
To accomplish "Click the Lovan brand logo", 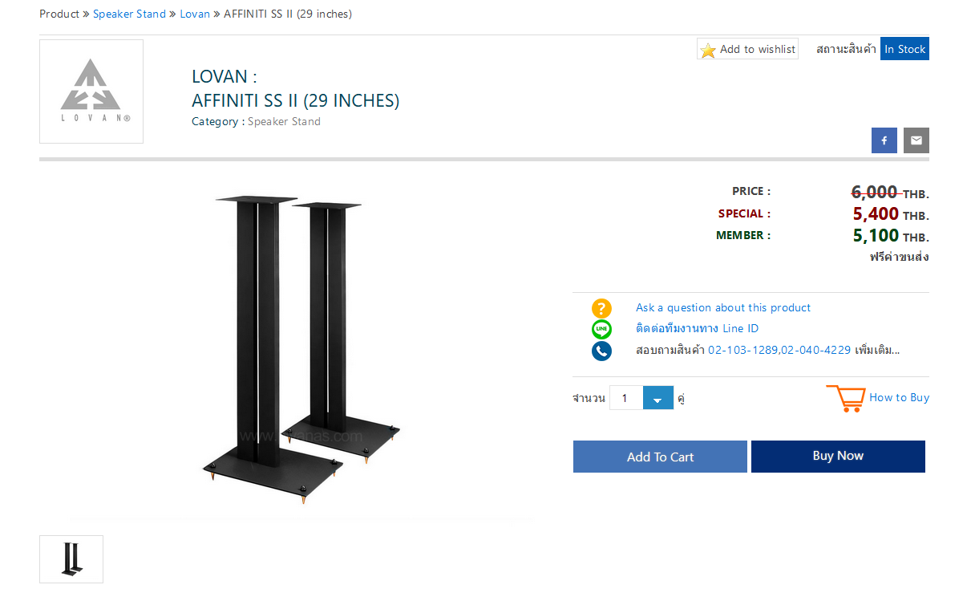I will [x=91, y=91].
